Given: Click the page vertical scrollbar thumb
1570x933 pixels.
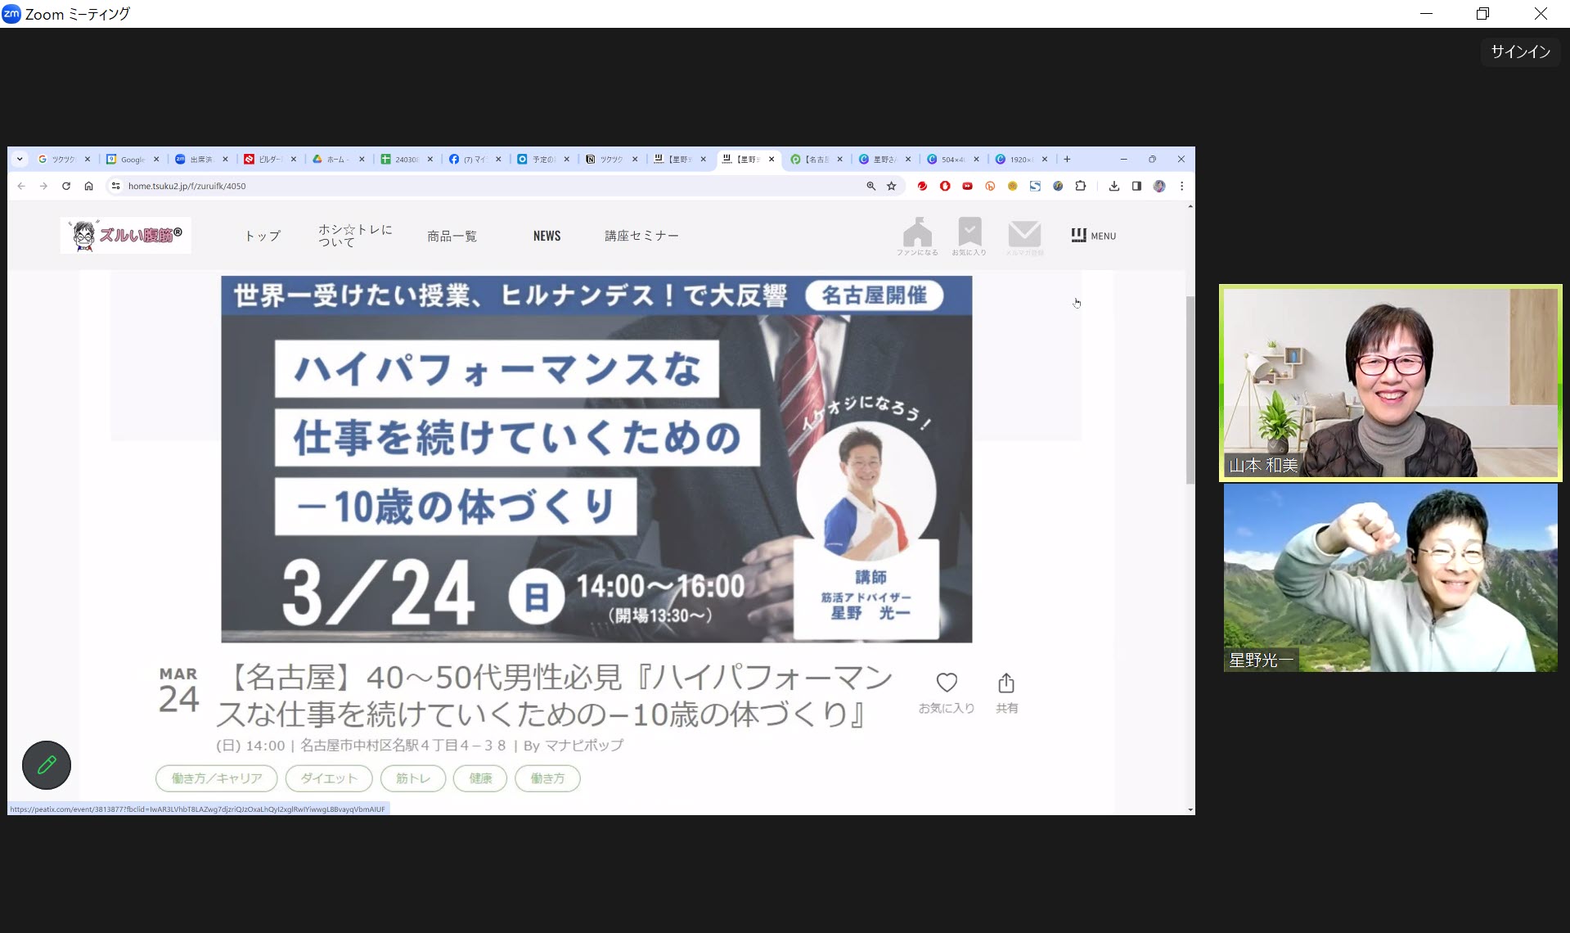Looking at the screenshot, I should point(1190,389).
